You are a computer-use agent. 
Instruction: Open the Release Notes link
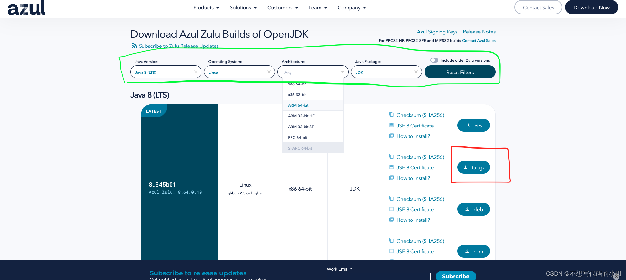[x=479, y=32]
